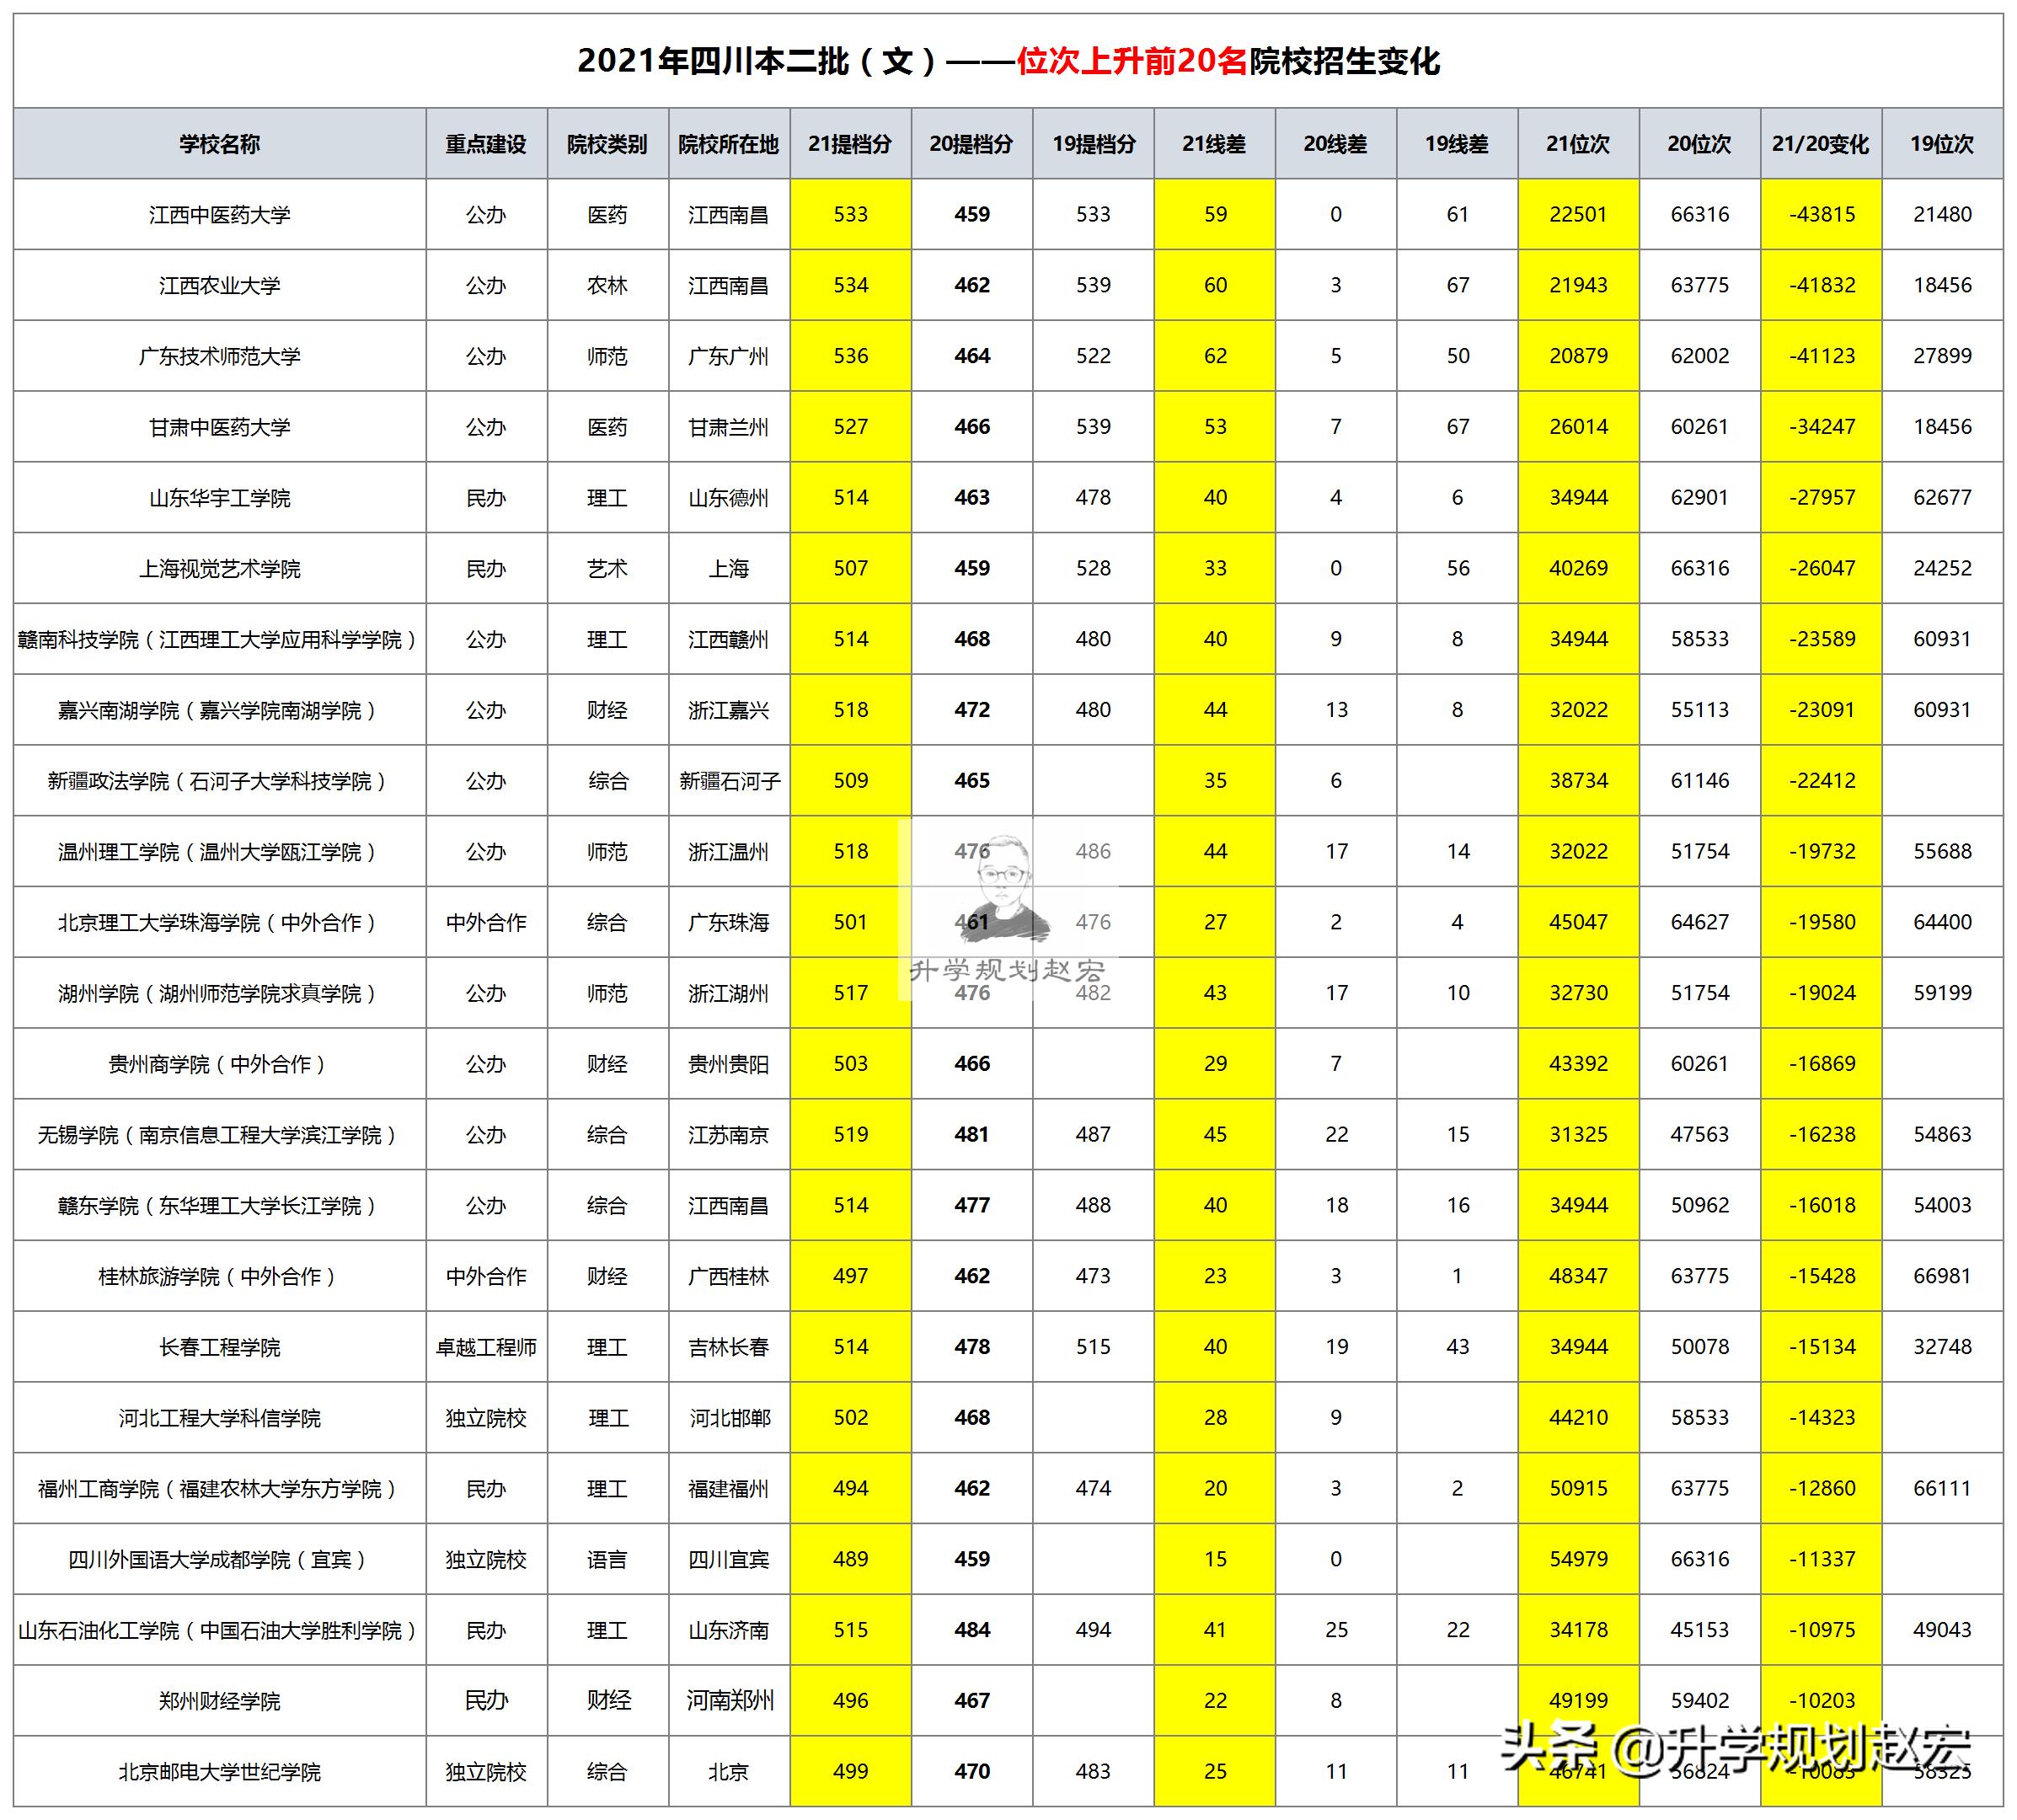Click the 民办 cell for 山东华宇工学院

pos(487,497)
